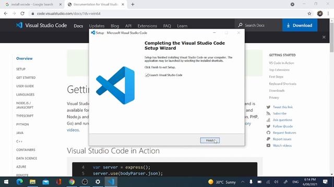The image size is (334, 187).
Task: Dismiss the dark banner with its X
Action: tap(324, 37)
